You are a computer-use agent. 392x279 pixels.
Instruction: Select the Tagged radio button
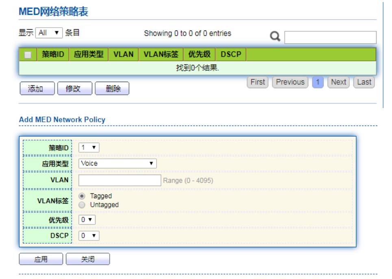82,196
